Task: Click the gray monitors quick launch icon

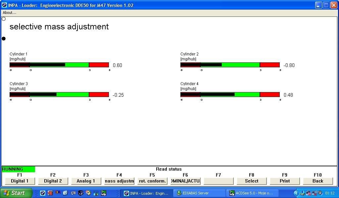Action: click(73, 193)
